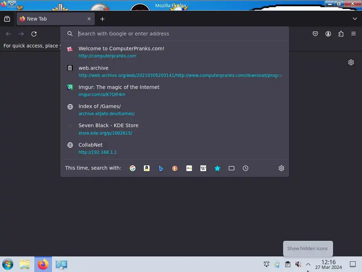Click the address bar magnifier icon

click(x=70, y=34)
